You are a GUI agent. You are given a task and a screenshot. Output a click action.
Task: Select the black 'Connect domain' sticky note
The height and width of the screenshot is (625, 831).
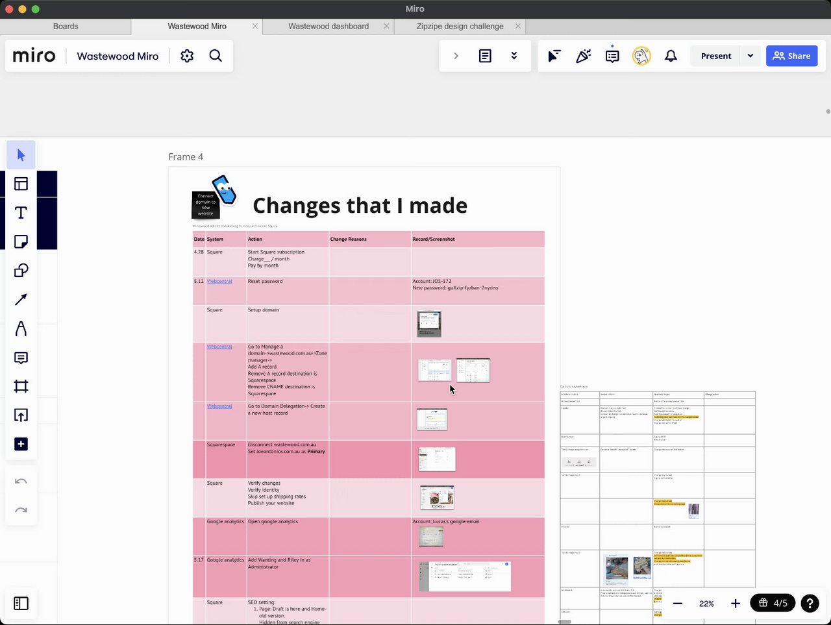(206, 204)
